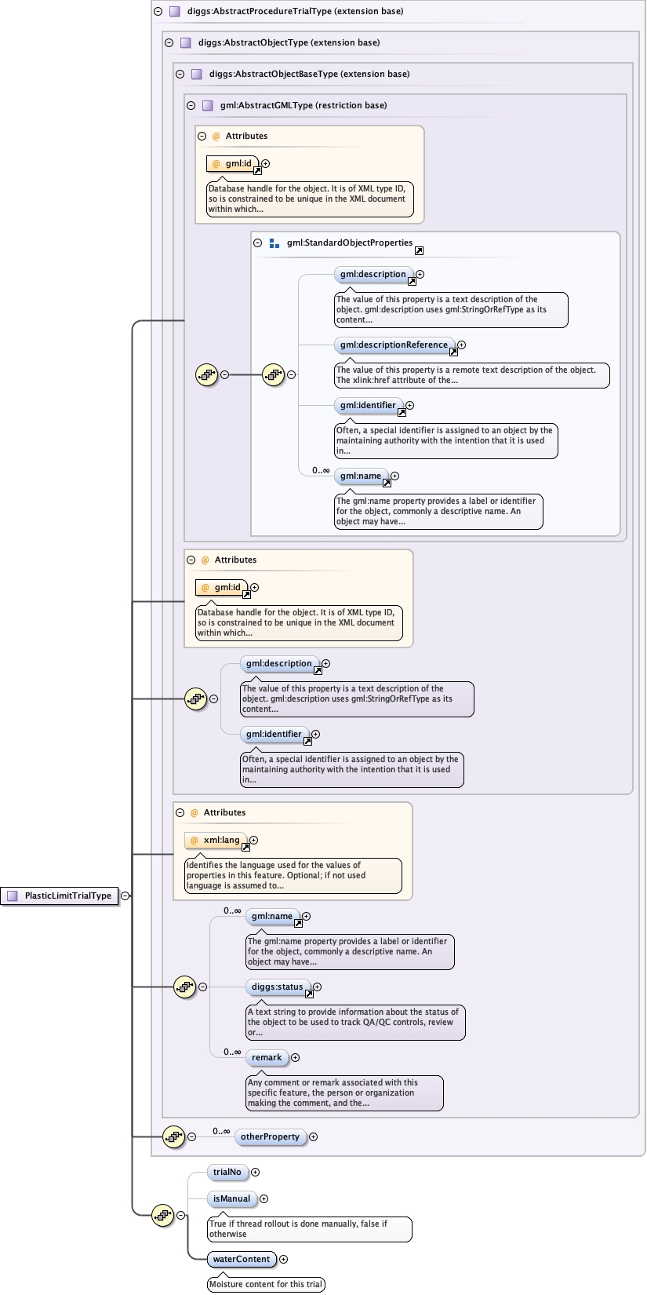
Task: Select the otherProperty element node
Action: (x=270, y=1136)
